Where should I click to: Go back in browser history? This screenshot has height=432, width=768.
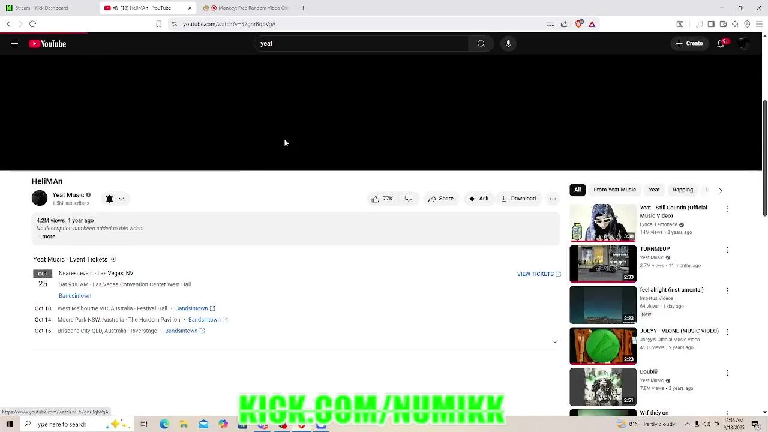(x=9, y=24)
